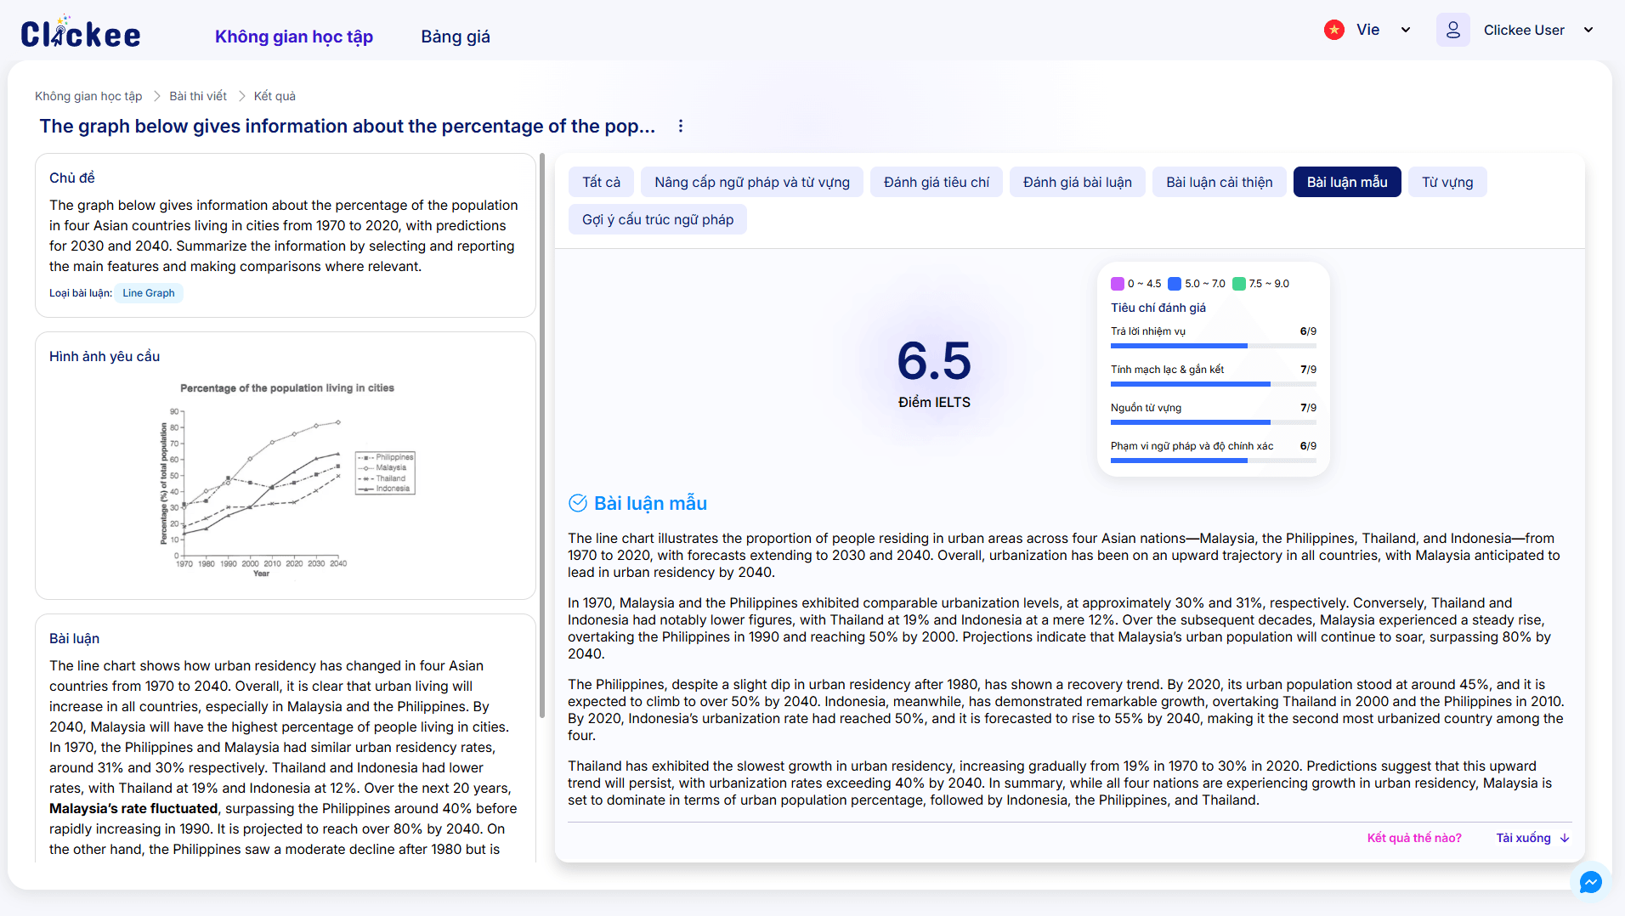Switch to Đánh giá bài luận tab

click(x=1078, y=182)
